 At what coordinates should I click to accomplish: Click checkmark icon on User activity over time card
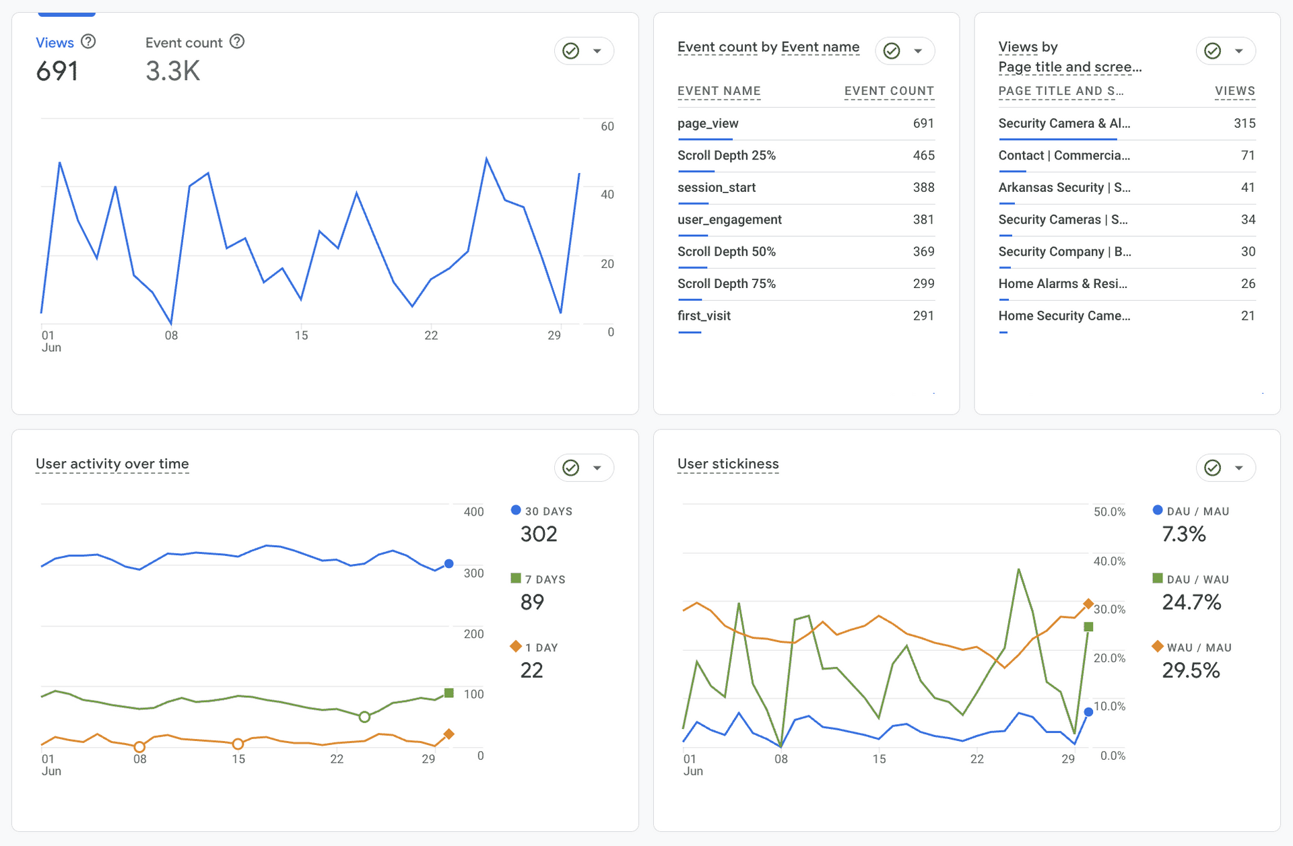coord(571,468)
